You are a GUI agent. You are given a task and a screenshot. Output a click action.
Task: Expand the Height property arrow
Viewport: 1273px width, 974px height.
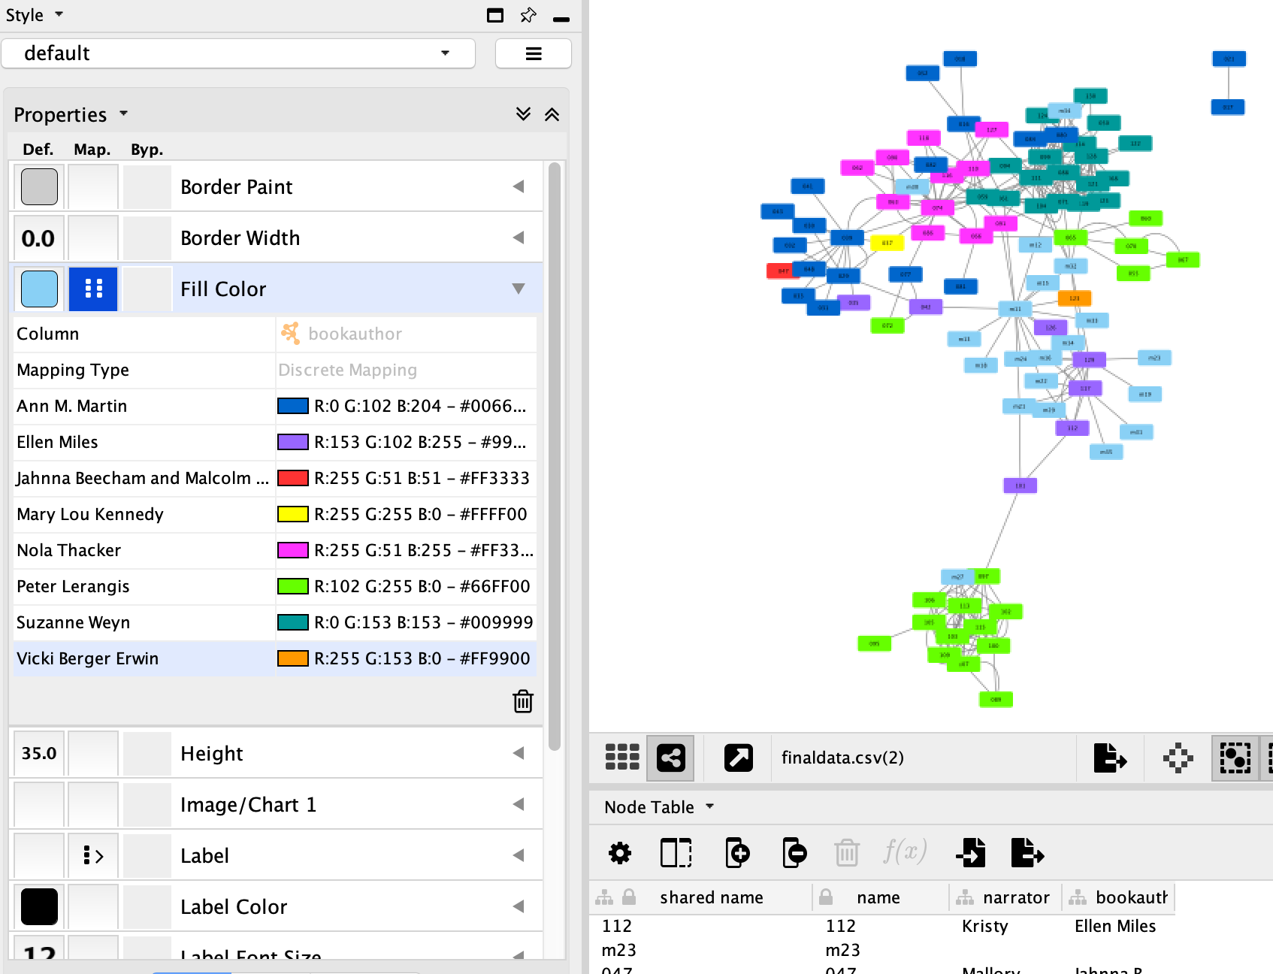pos(519,753)
